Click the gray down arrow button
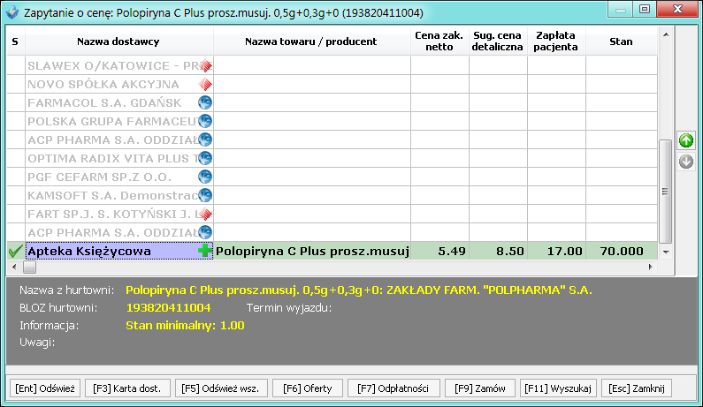This screenshot has height=407, width=703. (x=686, y=162)
